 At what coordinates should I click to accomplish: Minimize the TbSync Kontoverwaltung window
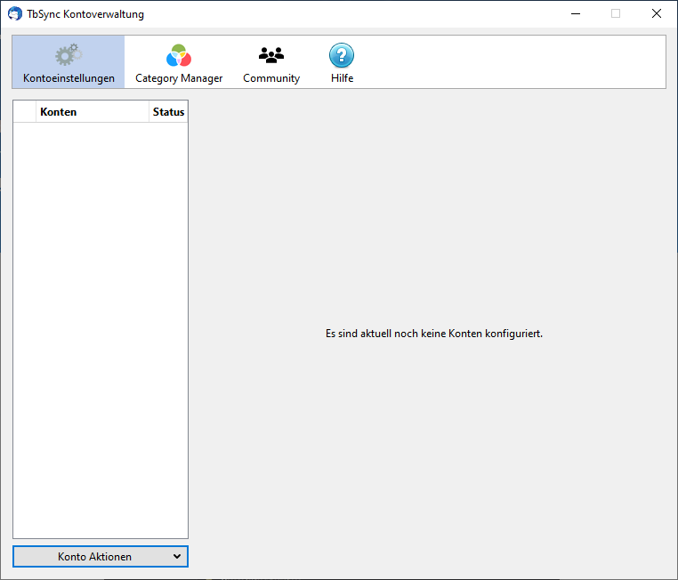(x=576, y=14)
